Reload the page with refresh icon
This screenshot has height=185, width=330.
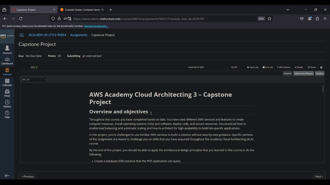click(x=21, y=18)
